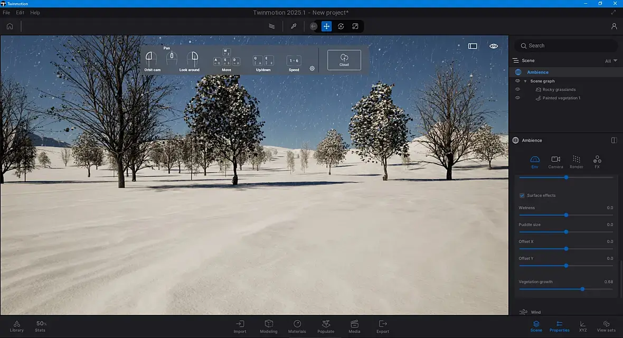This screenshot has width=623, height=338.
Task: Switch to the FX tab
Action: [x=597, y=162]
